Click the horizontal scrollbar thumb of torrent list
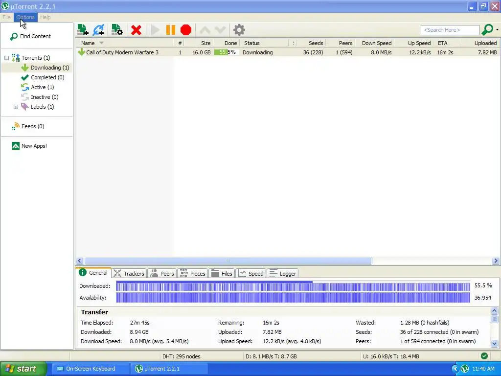Screen dimensions: 501x376 pyautogui.click(x=228, y=261)
